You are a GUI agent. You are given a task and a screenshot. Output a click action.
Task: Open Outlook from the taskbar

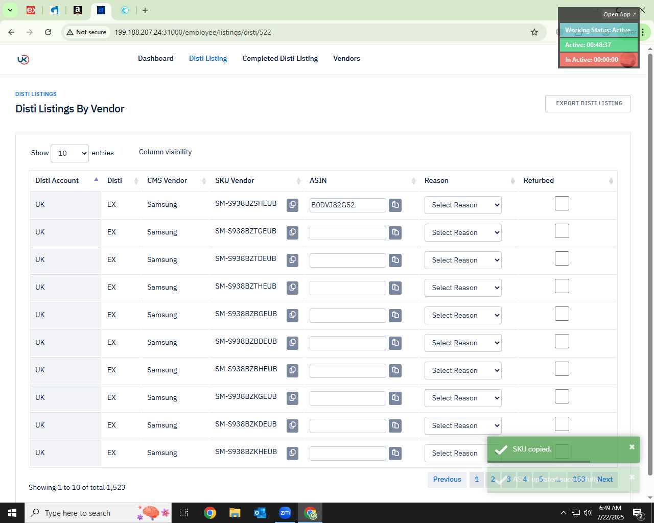click(x=260, y=513)
